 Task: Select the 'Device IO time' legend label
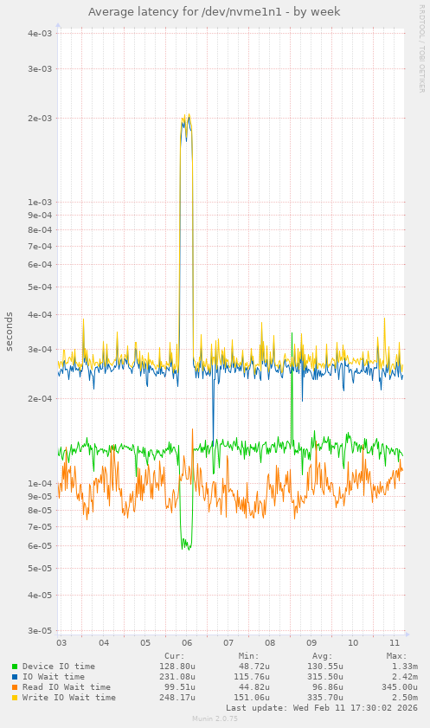pyautogui.click(x=59, y=667)
